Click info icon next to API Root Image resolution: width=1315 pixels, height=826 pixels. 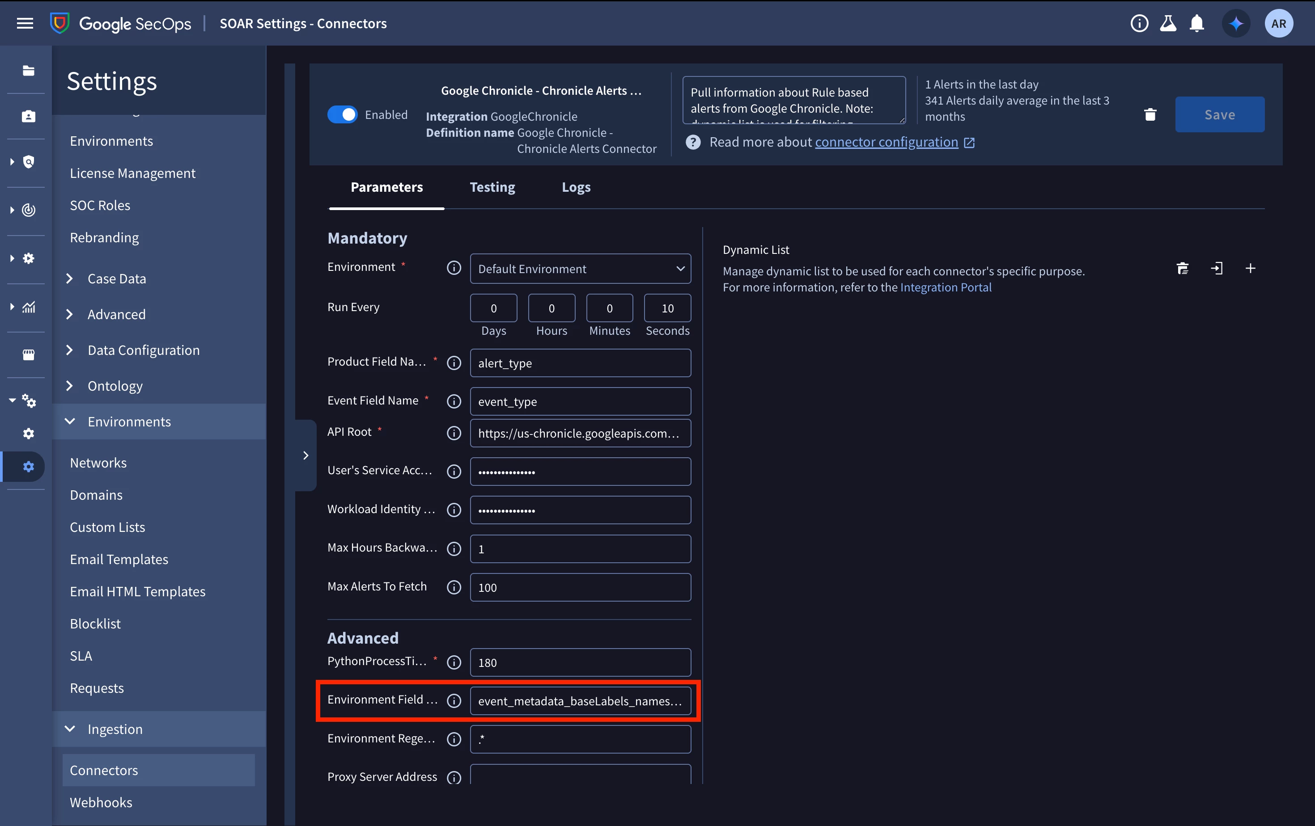tap(454, 433)
